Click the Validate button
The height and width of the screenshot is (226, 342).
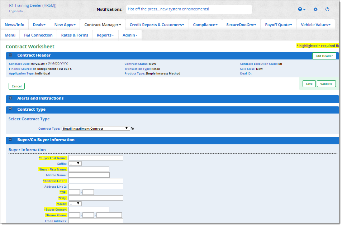pos(326,84)
